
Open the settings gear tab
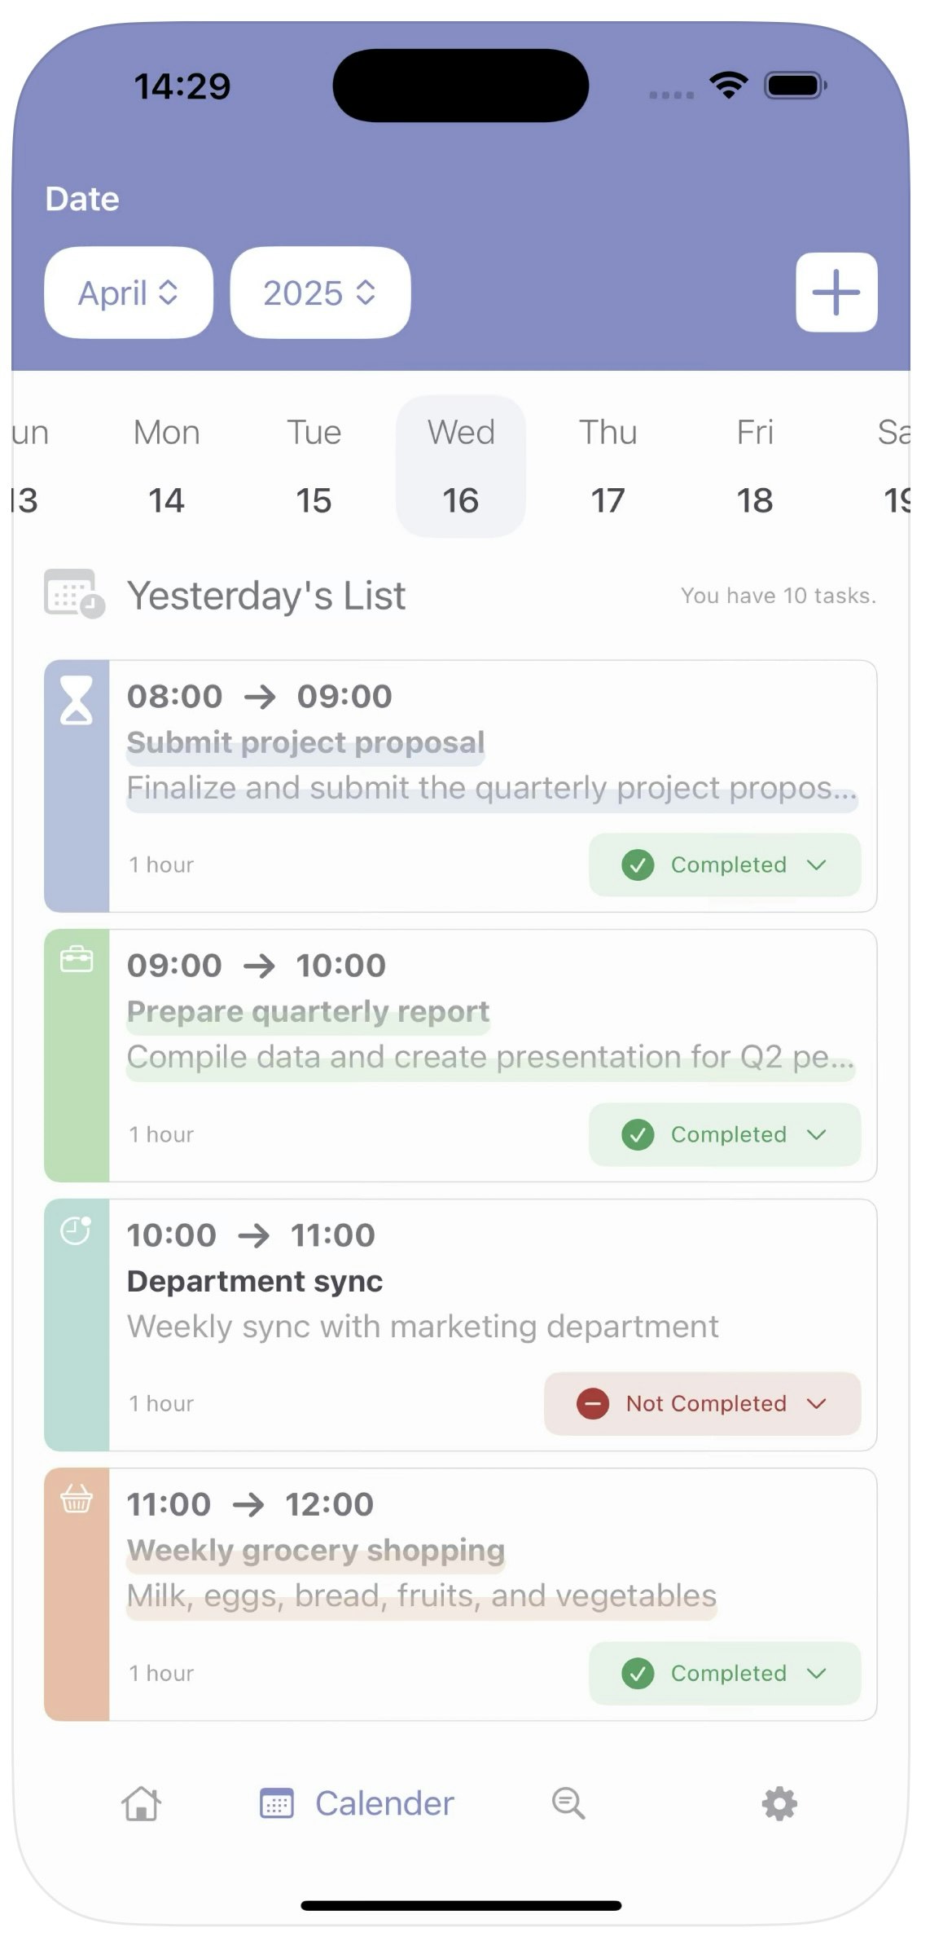[779, 1803]
